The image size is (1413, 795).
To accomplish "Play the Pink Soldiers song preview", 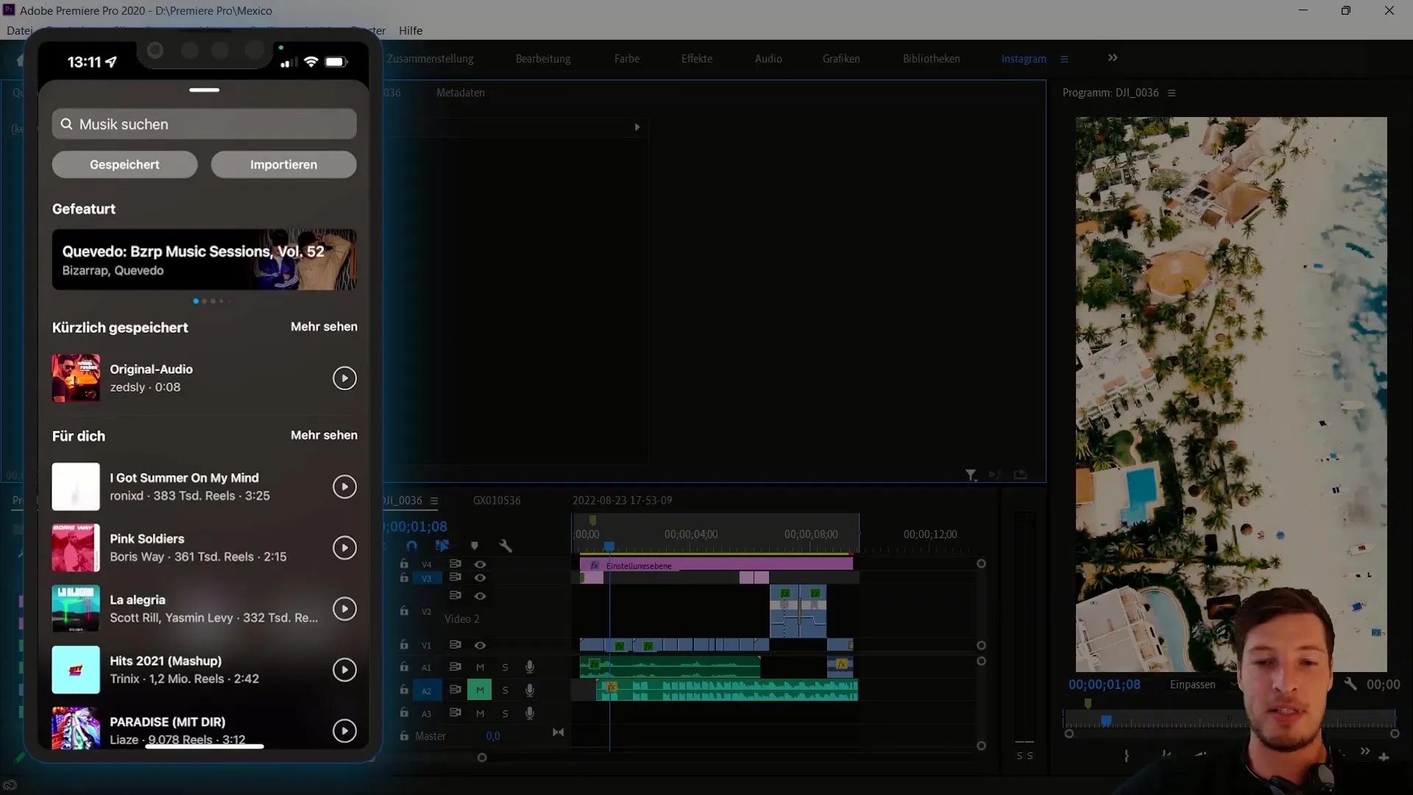I will [x=344, y=548].
